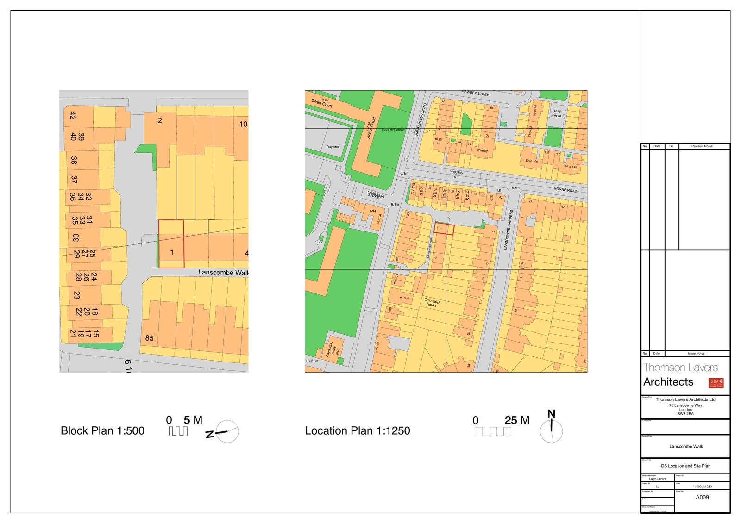Viewport: 741px width, 524px height.
Task: Click the Location Plan 25 M scale bar
Action: coord(493,431)
